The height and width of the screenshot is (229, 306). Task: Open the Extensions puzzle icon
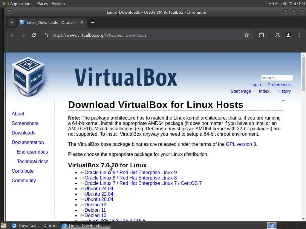(261, 35)
